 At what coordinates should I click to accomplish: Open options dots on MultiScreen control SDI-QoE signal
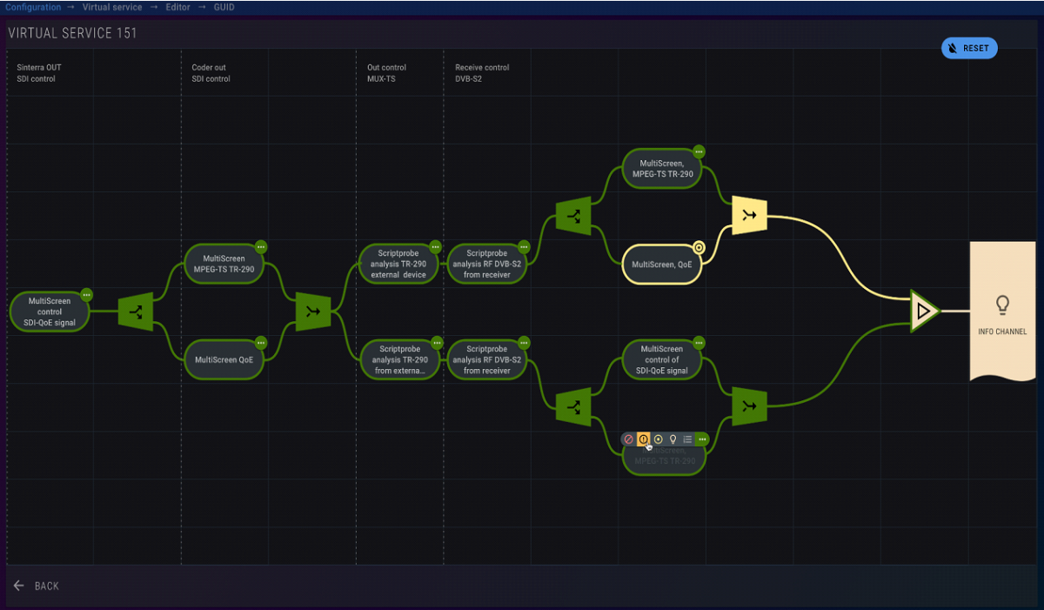[86, 294]
